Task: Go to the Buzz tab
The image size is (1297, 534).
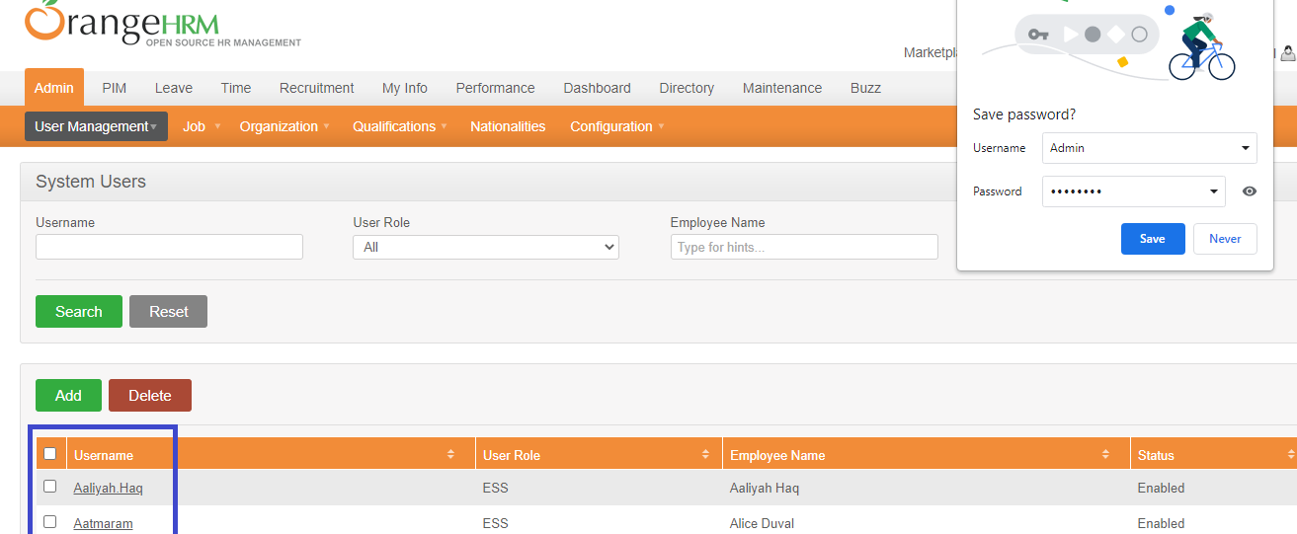Action: [x=865, y=88]
